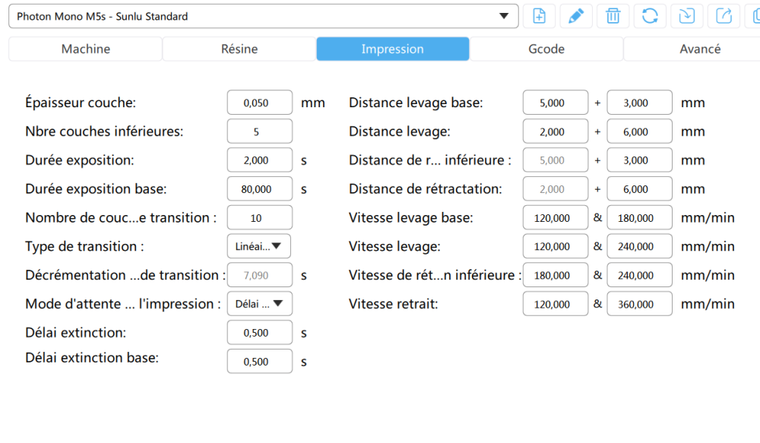Image resolution: width=760 pixels, height=443 pixels.
Task: Go to the Gcode tab
Action: coord(546,49)
